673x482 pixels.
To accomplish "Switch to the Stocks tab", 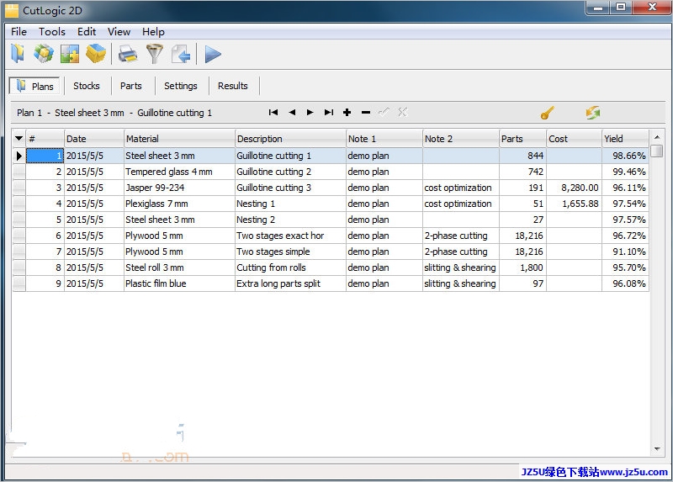I will (87, 86).
